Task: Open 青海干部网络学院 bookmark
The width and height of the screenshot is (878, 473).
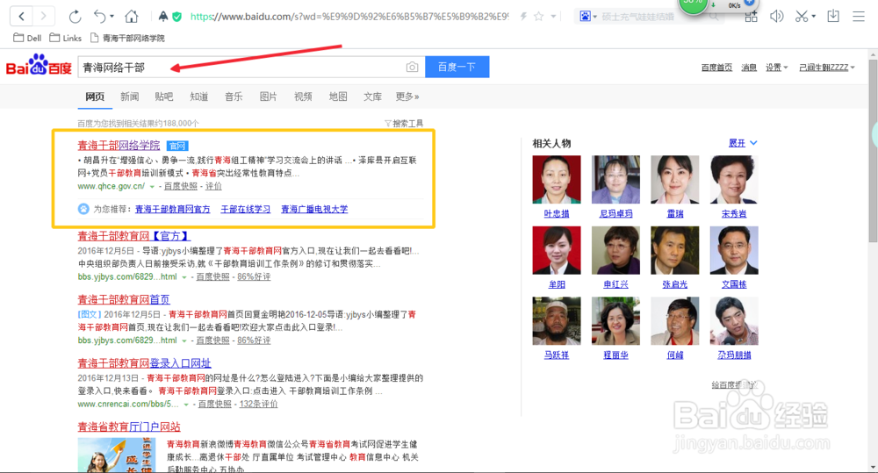Action: coord(127,38)
